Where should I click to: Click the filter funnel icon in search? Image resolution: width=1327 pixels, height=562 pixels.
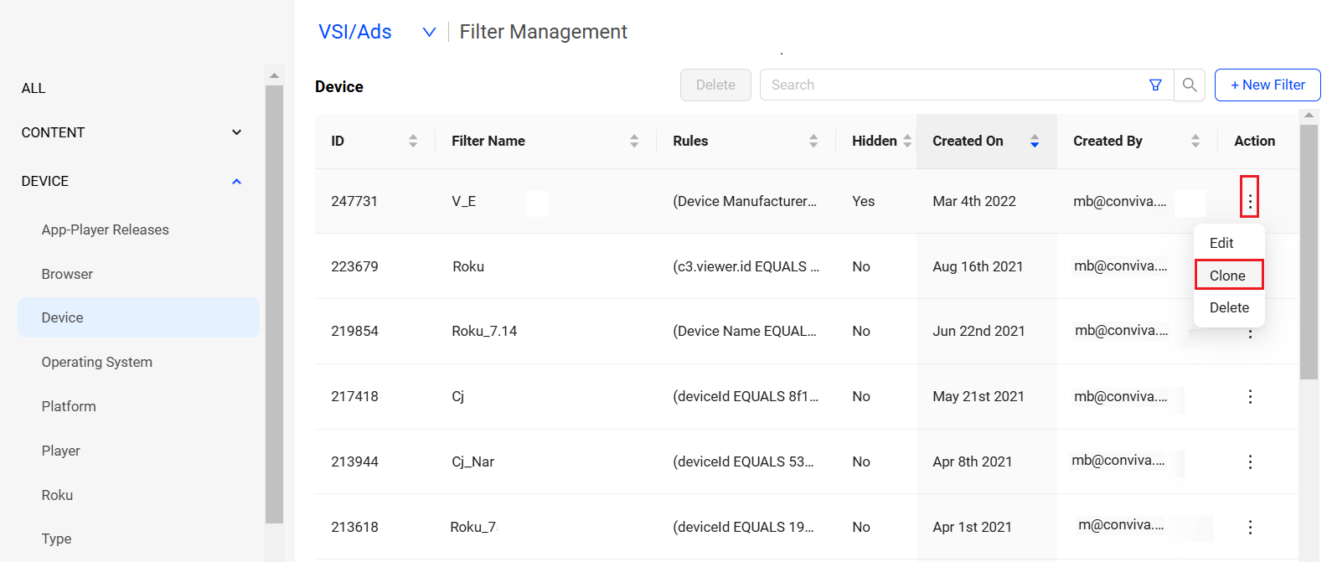[x=1155, y=85]
